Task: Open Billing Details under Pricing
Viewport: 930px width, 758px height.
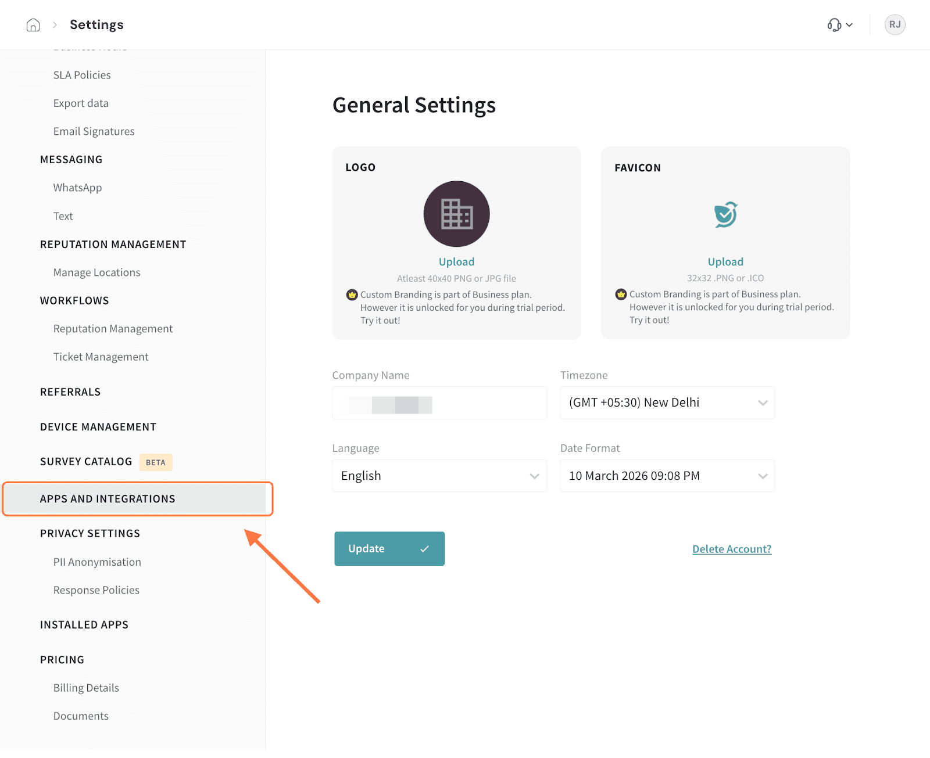Action: [86, 688]
